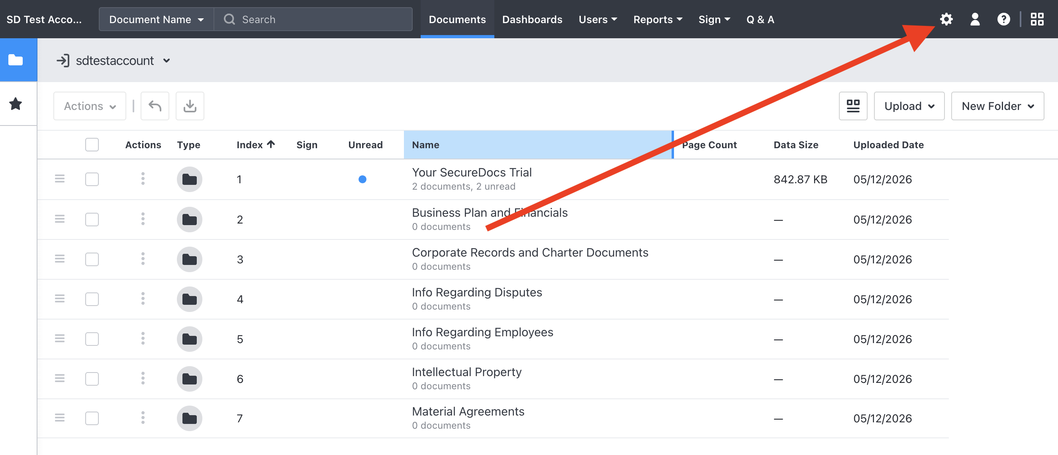Open three-dot menu for Intellectual Property
1058x455 pixels.
[143, 379]
